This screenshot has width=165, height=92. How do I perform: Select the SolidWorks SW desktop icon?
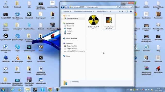(x=41, y=59)
